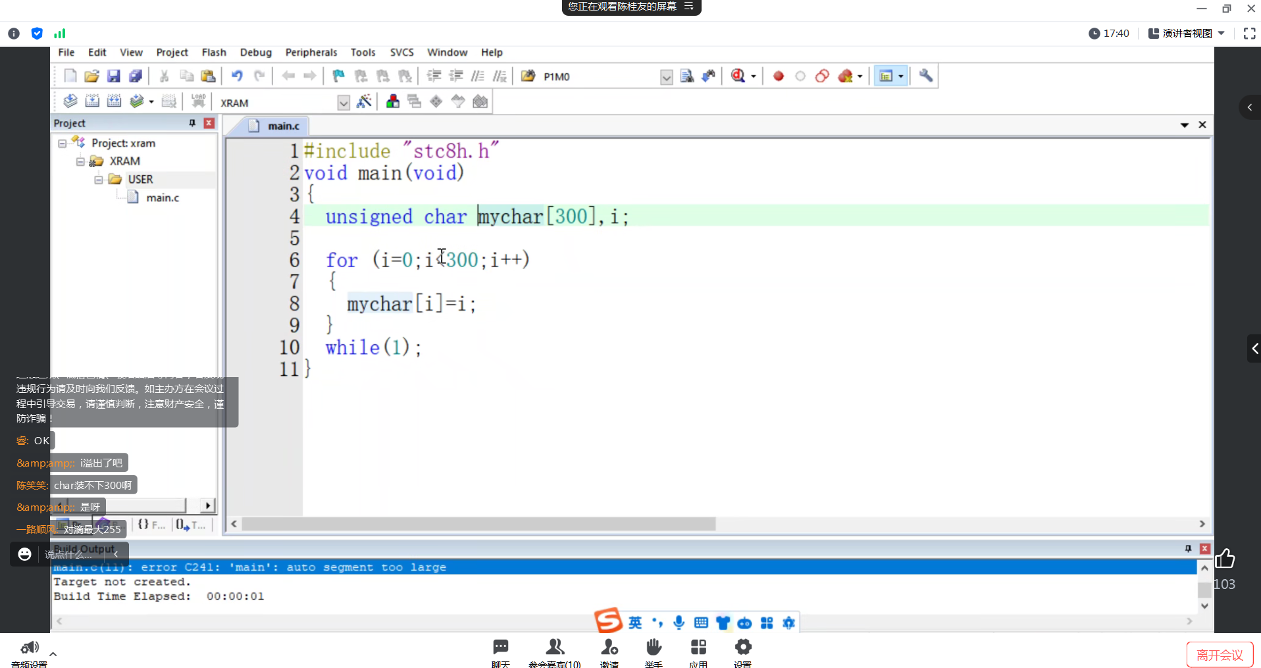Viewport: 1261px width, 668px height.
Task: Open the Peripherals menu
Action: (311, 53)
